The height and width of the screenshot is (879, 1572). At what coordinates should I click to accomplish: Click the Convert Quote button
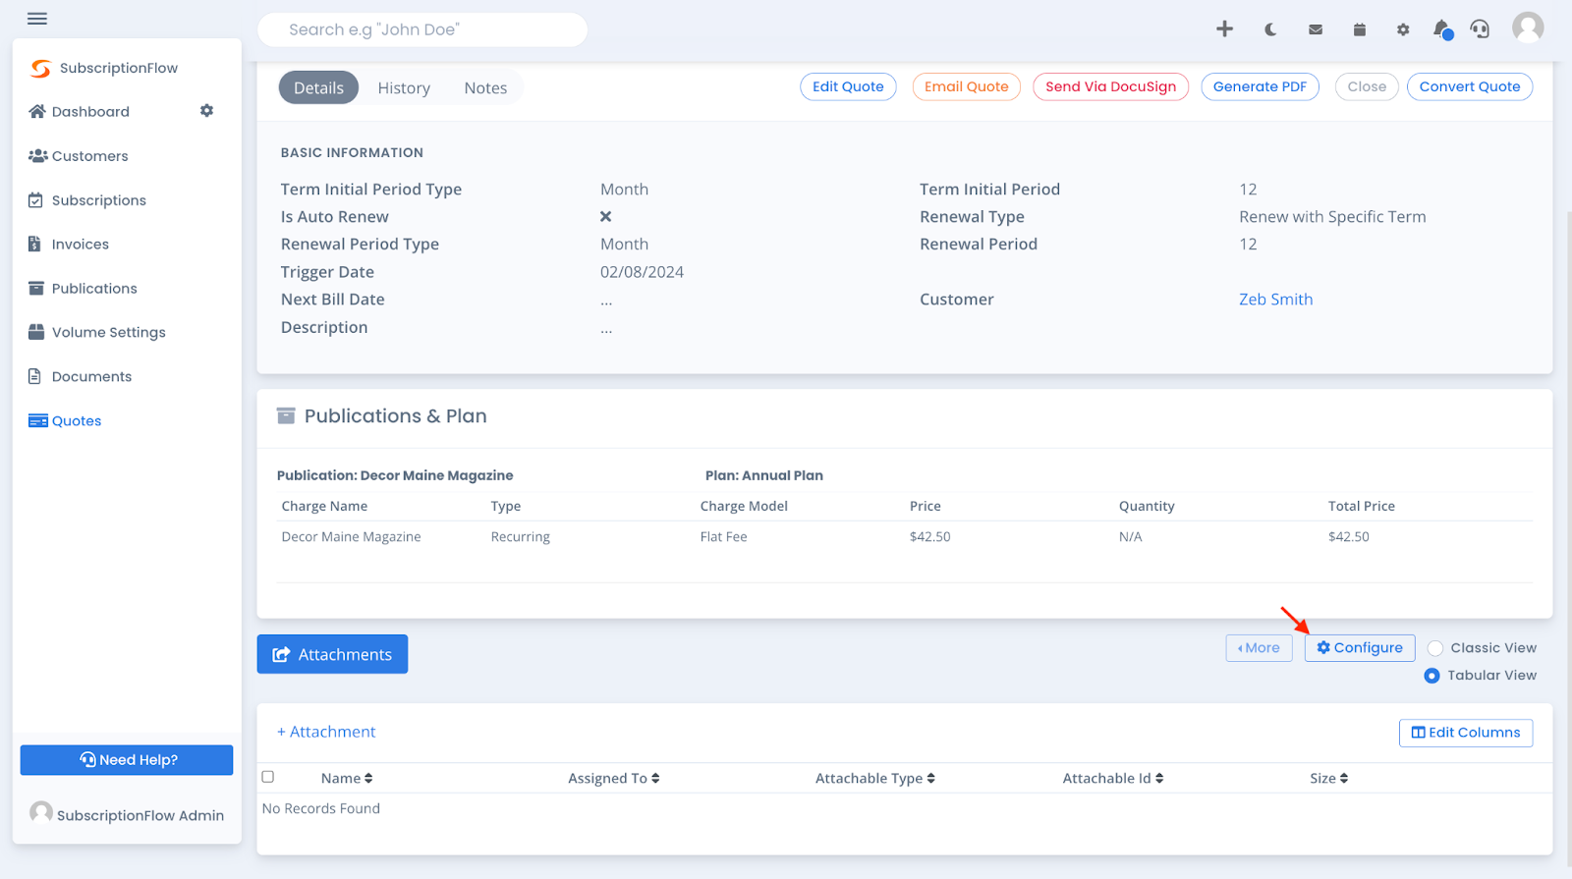coord(1470,86)
